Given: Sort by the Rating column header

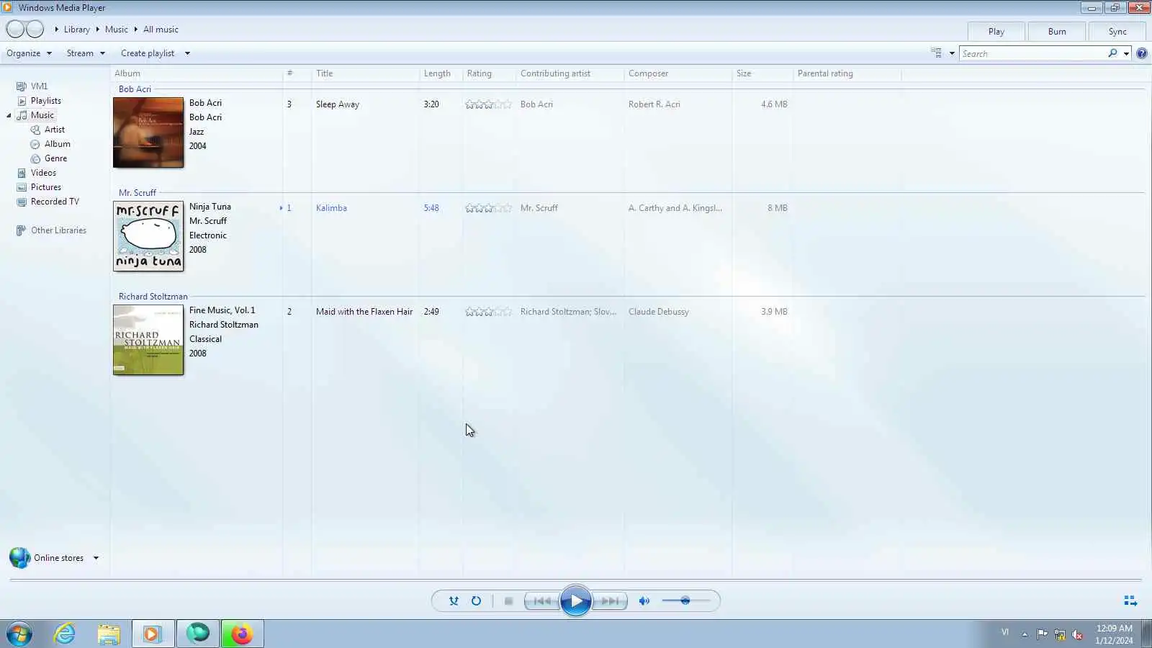Looking at the screenshot, I should coord(489,73).
